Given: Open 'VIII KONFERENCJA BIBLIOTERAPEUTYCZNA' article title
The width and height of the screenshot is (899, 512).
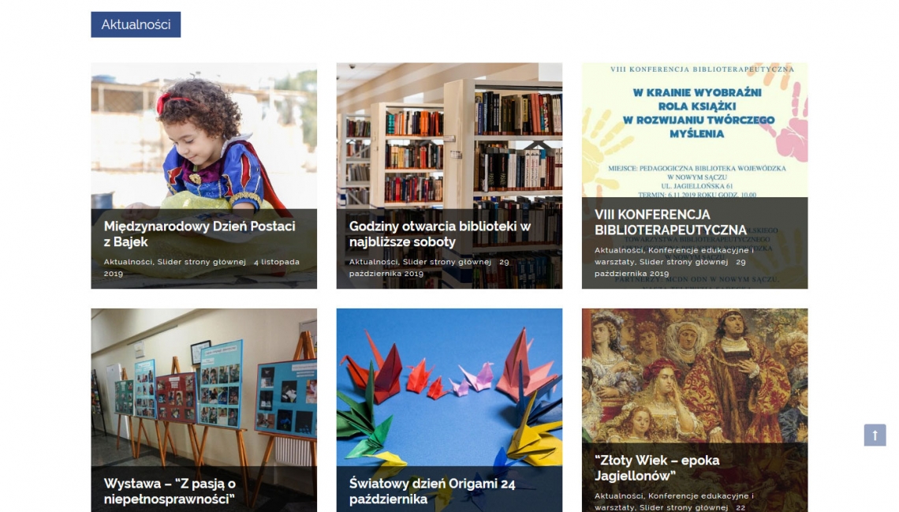Looking at the screenshot, I should click(670, 222).
